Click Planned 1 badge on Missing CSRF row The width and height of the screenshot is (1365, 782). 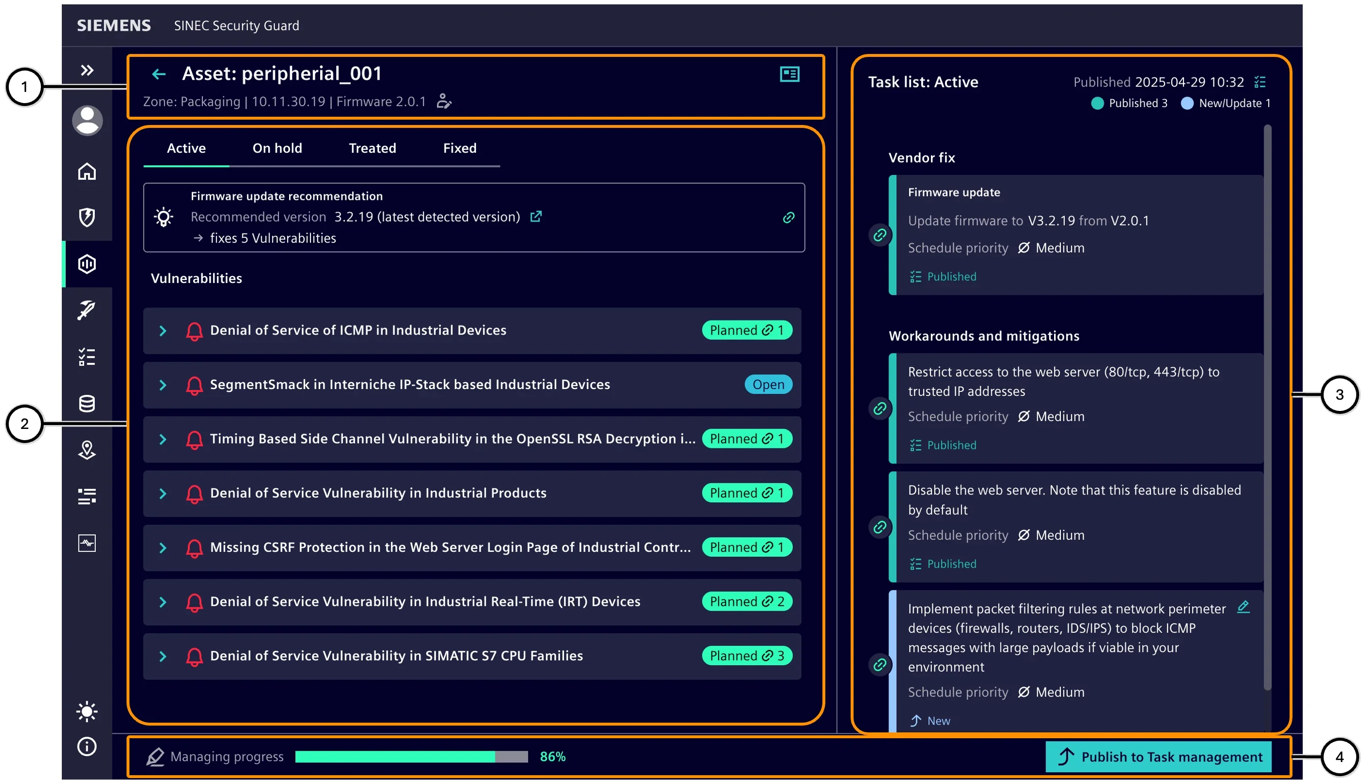tap(747, 547)
